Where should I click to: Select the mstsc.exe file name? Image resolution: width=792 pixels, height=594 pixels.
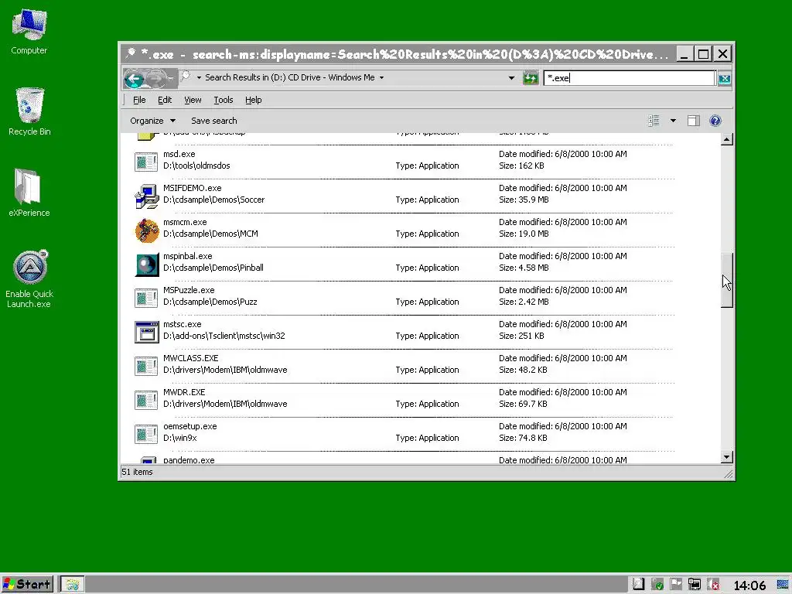point(182,324)
